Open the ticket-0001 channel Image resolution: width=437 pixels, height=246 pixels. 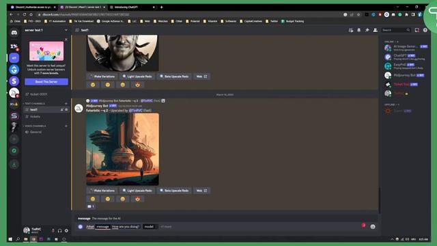[46, 94]
